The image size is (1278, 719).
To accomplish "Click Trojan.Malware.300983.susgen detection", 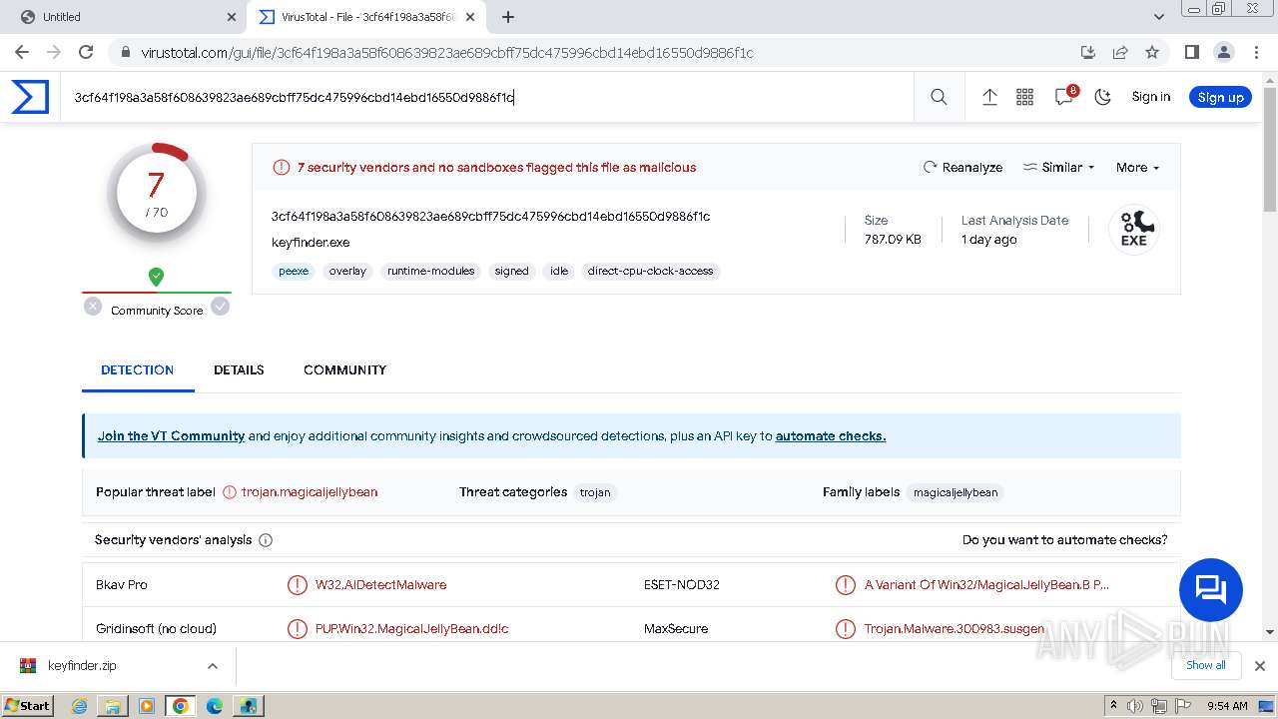I will click(x=954, y=629).
